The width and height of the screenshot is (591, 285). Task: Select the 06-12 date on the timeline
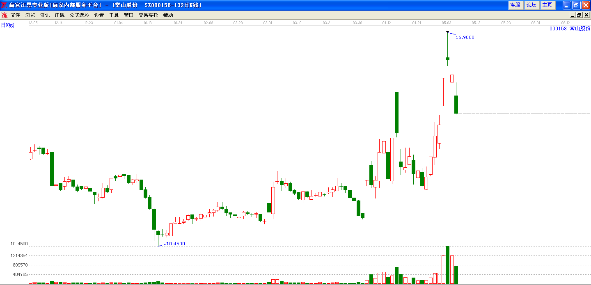coord(566,23)
